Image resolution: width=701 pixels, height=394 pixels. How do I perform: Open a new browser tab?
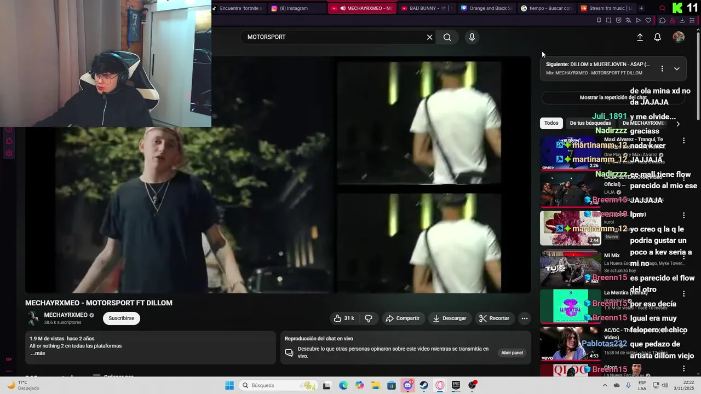[641, 8]
